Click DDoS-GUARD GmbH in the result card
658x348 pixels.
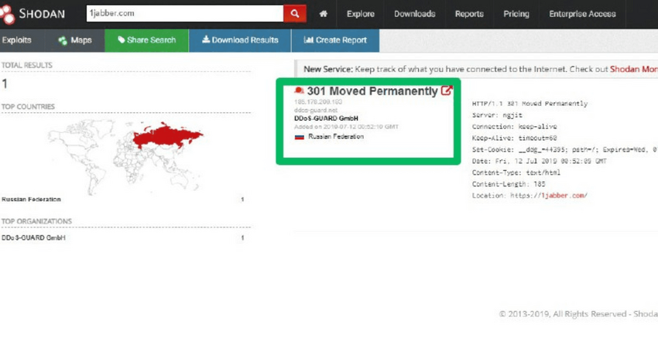click(326, 118)
